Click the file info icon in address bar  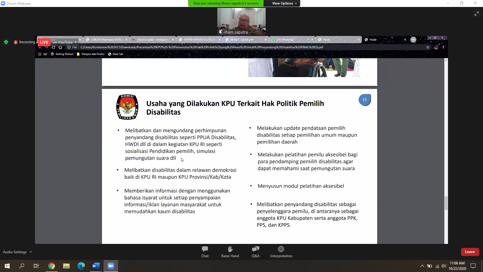(x=69, y=47)
